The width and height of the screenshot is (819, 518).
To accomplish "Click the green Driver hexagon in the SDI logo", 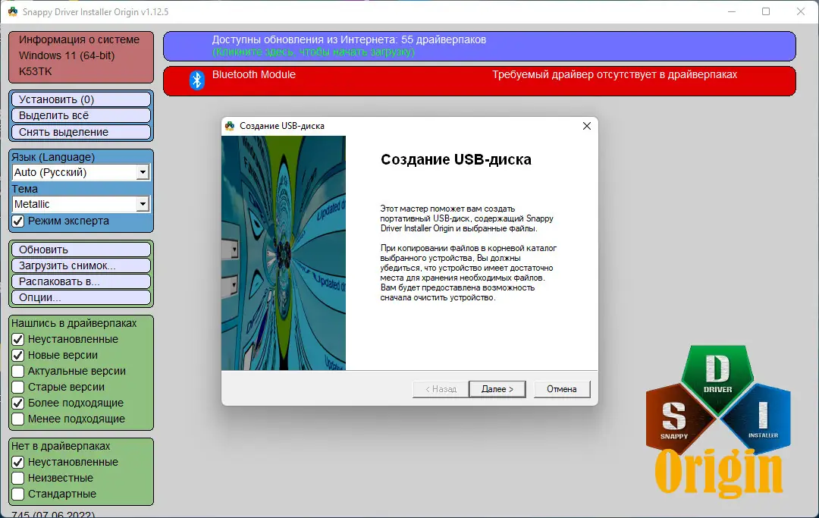I will [717, 375].
